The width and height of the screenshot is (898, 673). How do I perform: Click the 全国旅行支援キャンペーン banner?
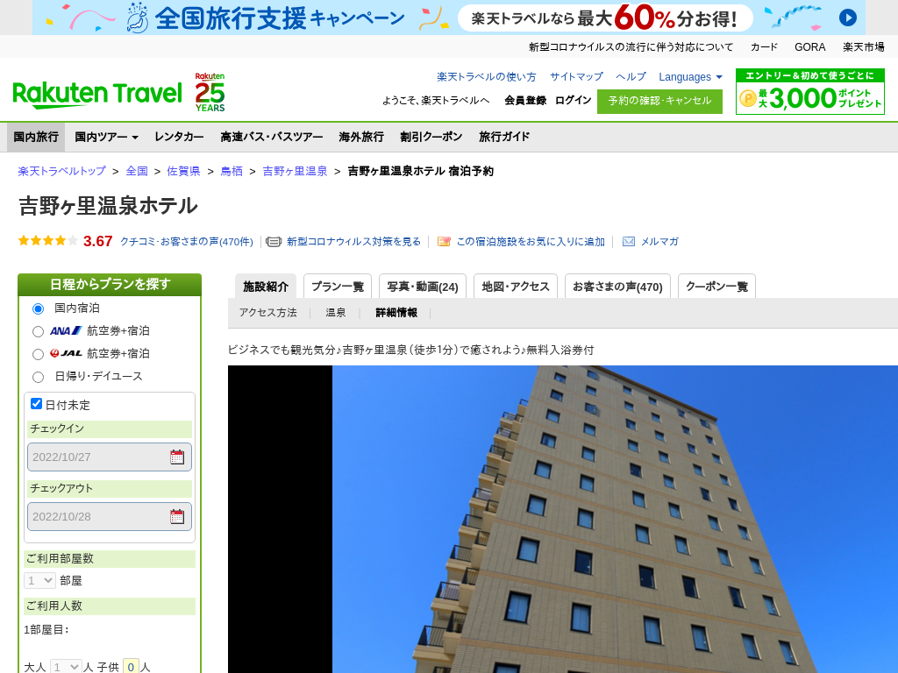click(x=449, y=18)
